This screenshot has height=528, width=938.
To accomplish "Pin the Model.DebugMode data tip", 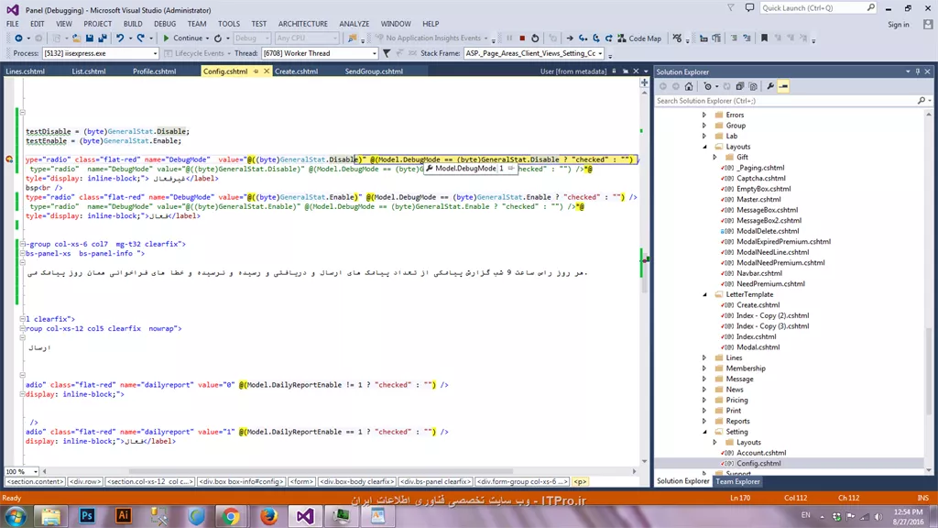I will tap(510, 169).
